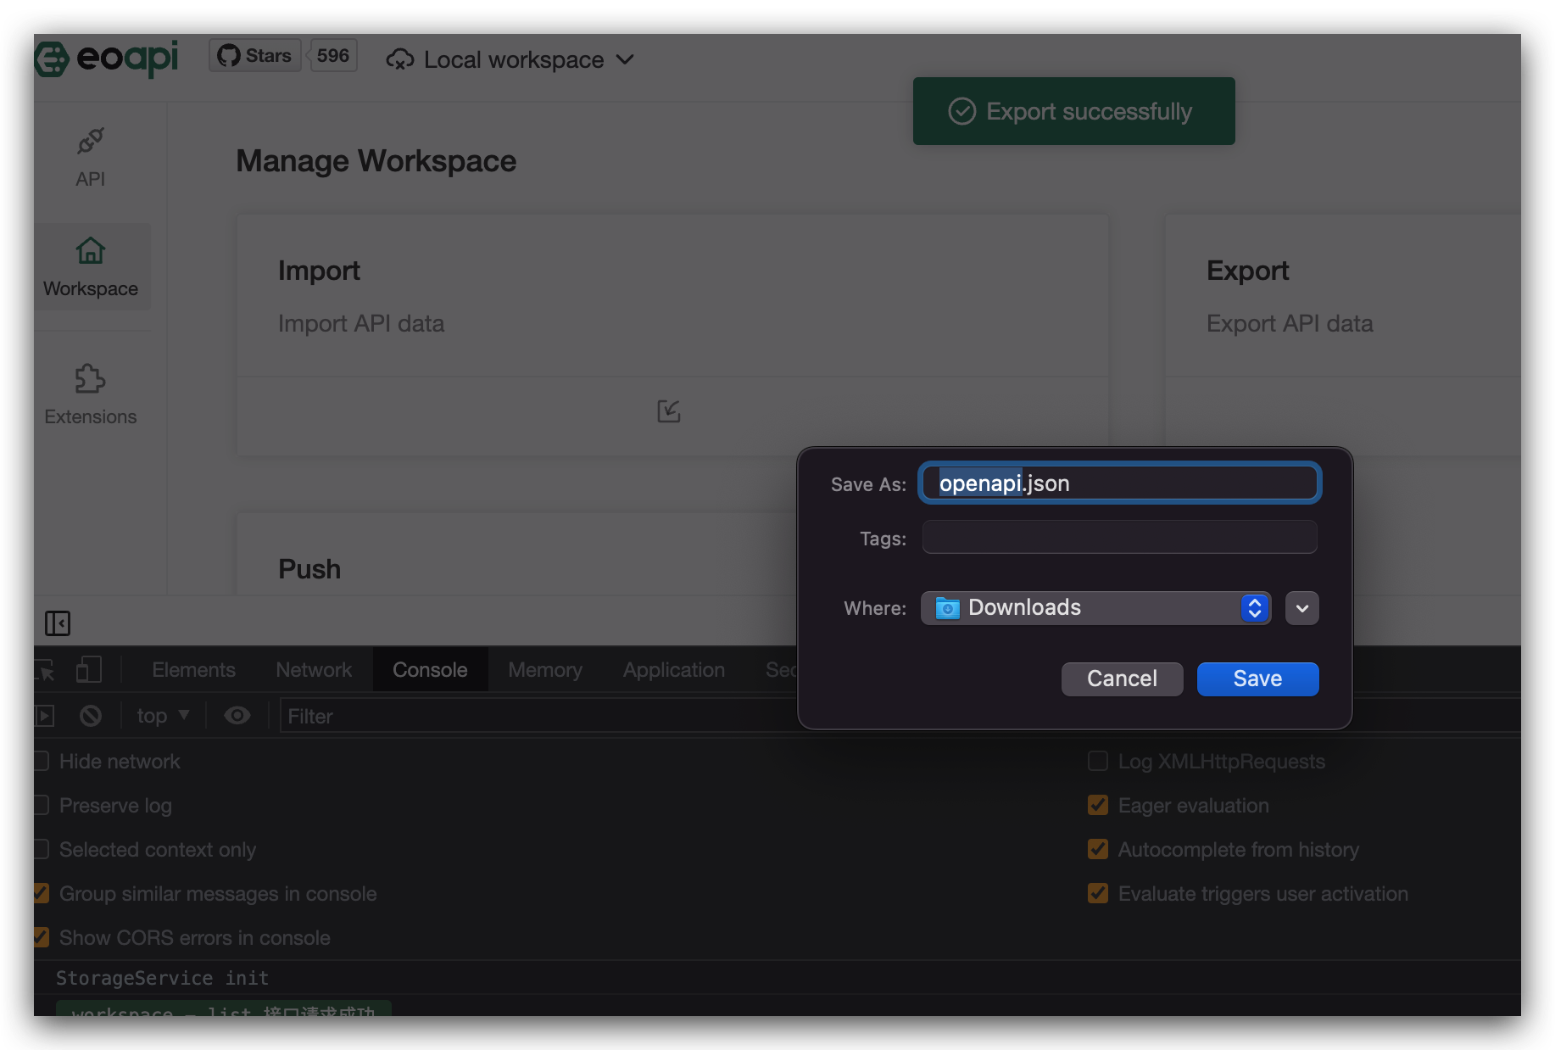Click the Import card heading

[320, 271]
